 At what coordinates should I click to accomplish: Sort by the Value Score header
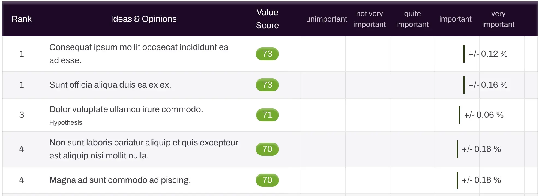click(267, 19)
